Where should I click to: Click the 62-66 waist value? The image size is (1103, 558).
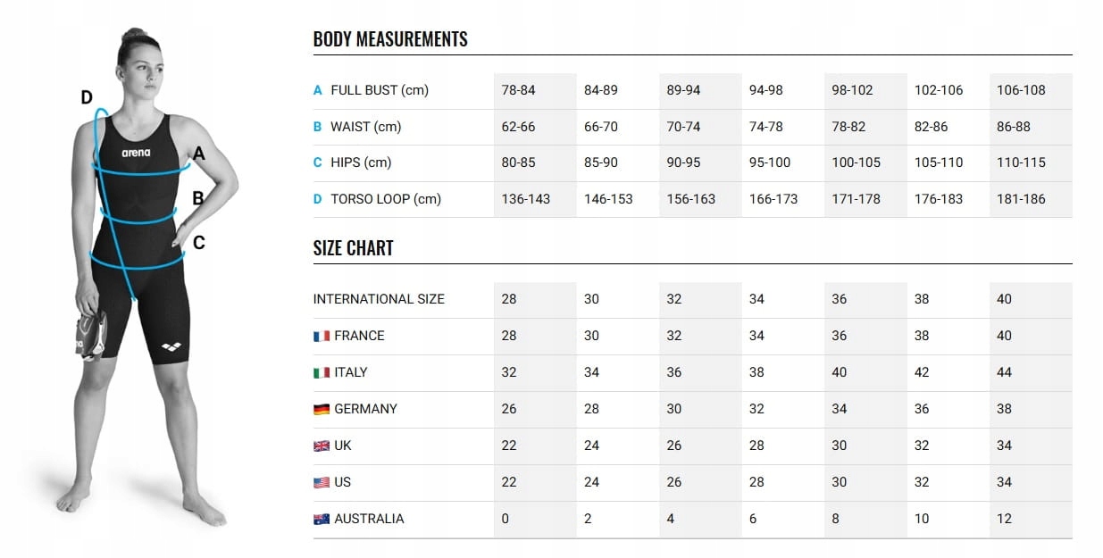click(519, 127)
